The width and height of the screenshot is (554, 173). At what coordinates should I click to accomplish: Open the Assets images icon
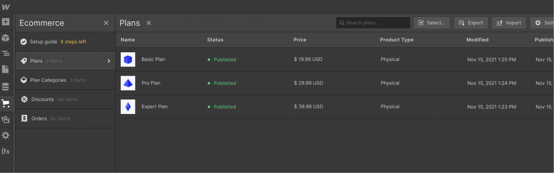6,120
